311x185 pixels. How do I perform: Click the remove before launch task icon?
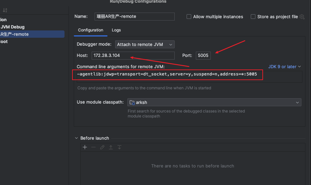click(x=94, y=147)
